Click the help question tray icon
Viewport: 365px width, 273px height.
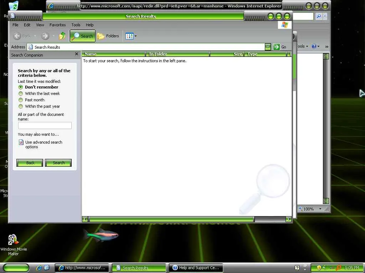click(x=297, y=268)
